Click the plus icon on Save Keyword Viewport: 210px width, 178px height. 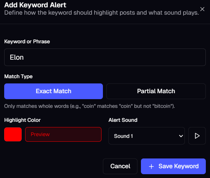[x=151, y=166]
